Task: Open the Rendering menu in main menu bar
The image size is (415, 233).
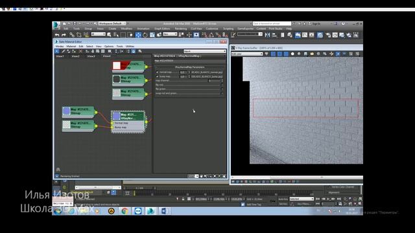Action: click(181, 28)
